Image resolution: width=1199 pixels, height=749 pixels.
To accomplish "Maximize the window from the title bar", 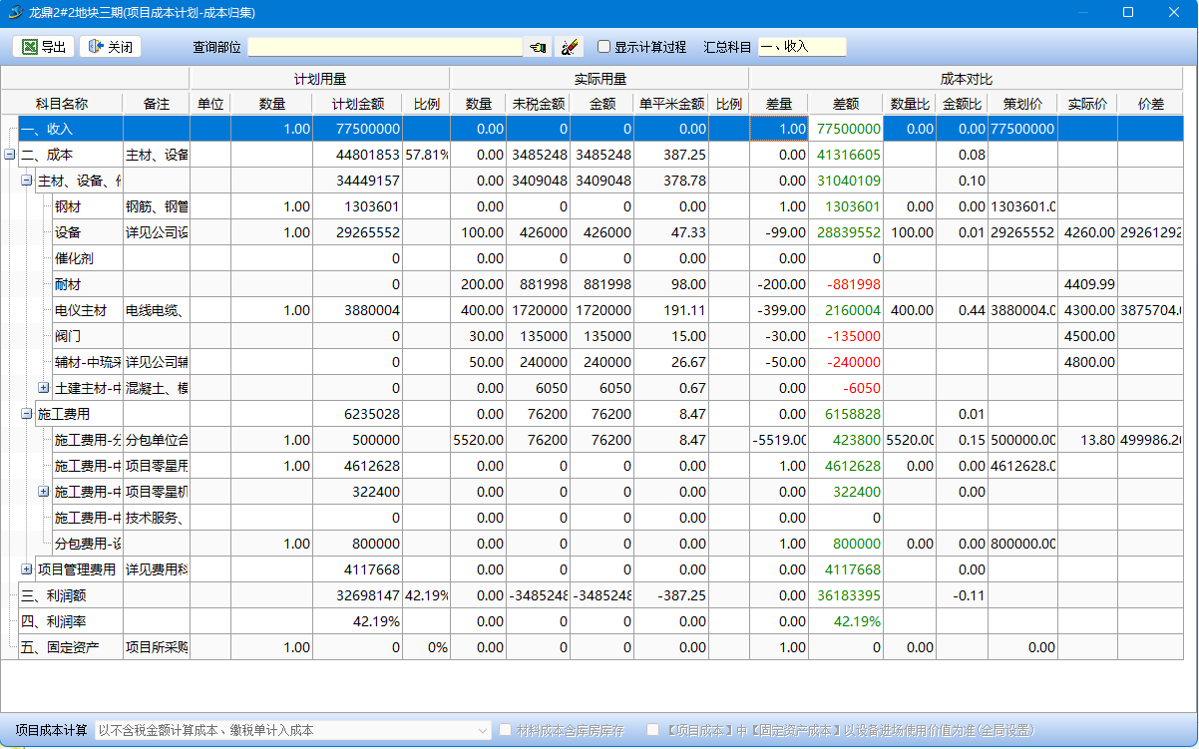I will (x=1128, y=13).
